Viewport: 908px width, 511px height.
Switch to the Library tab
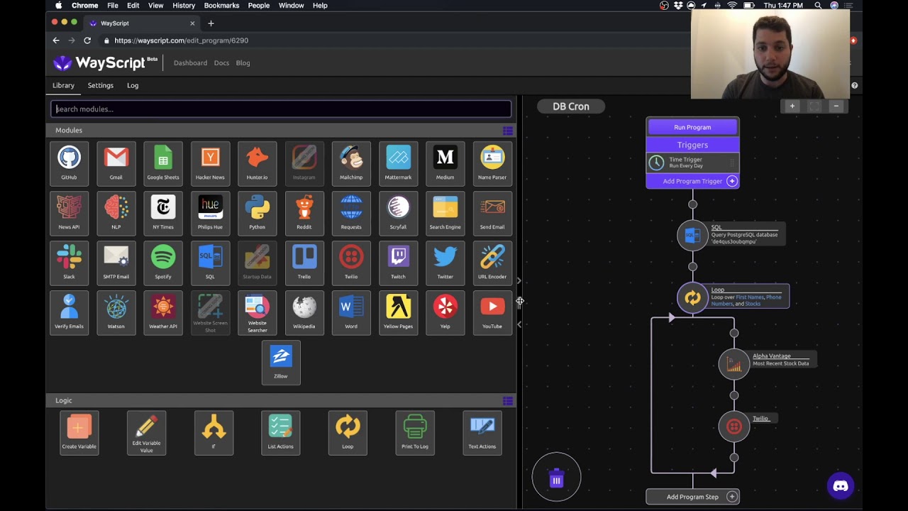click(x=63, y=85)
